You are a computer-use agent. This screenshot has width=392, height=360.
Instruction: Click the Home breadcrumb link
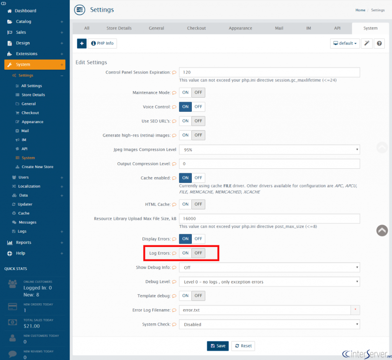pos(360,10)
